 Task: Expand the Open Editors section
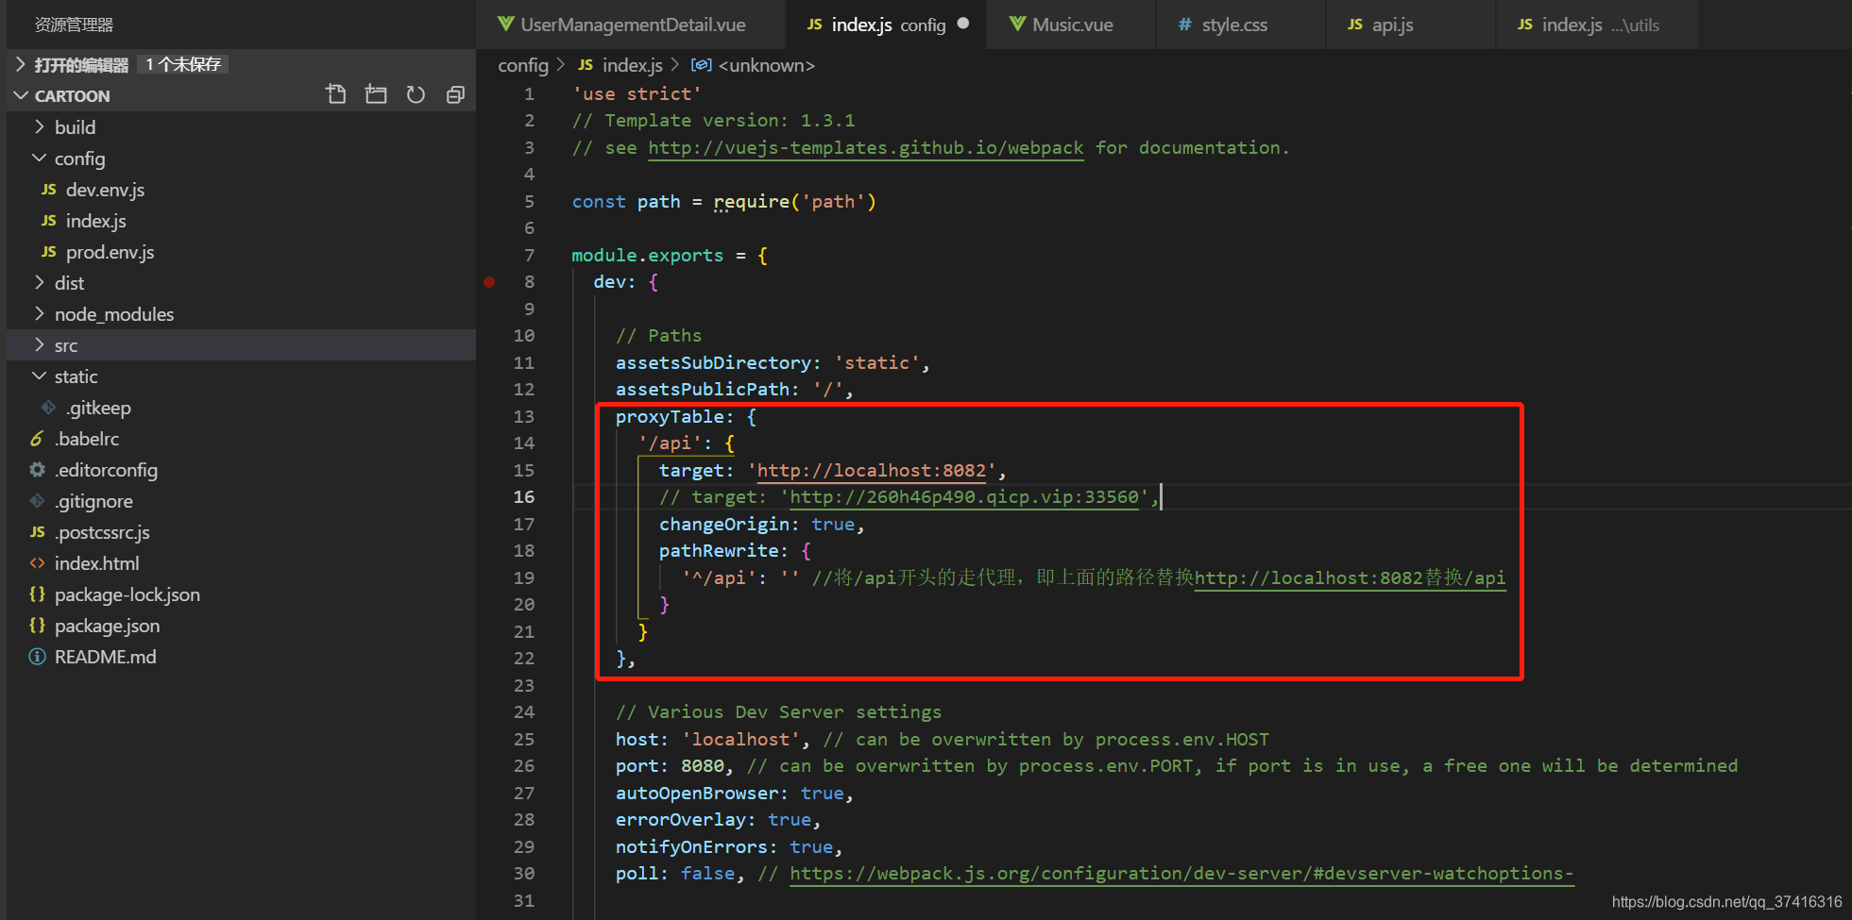point(21,64)
